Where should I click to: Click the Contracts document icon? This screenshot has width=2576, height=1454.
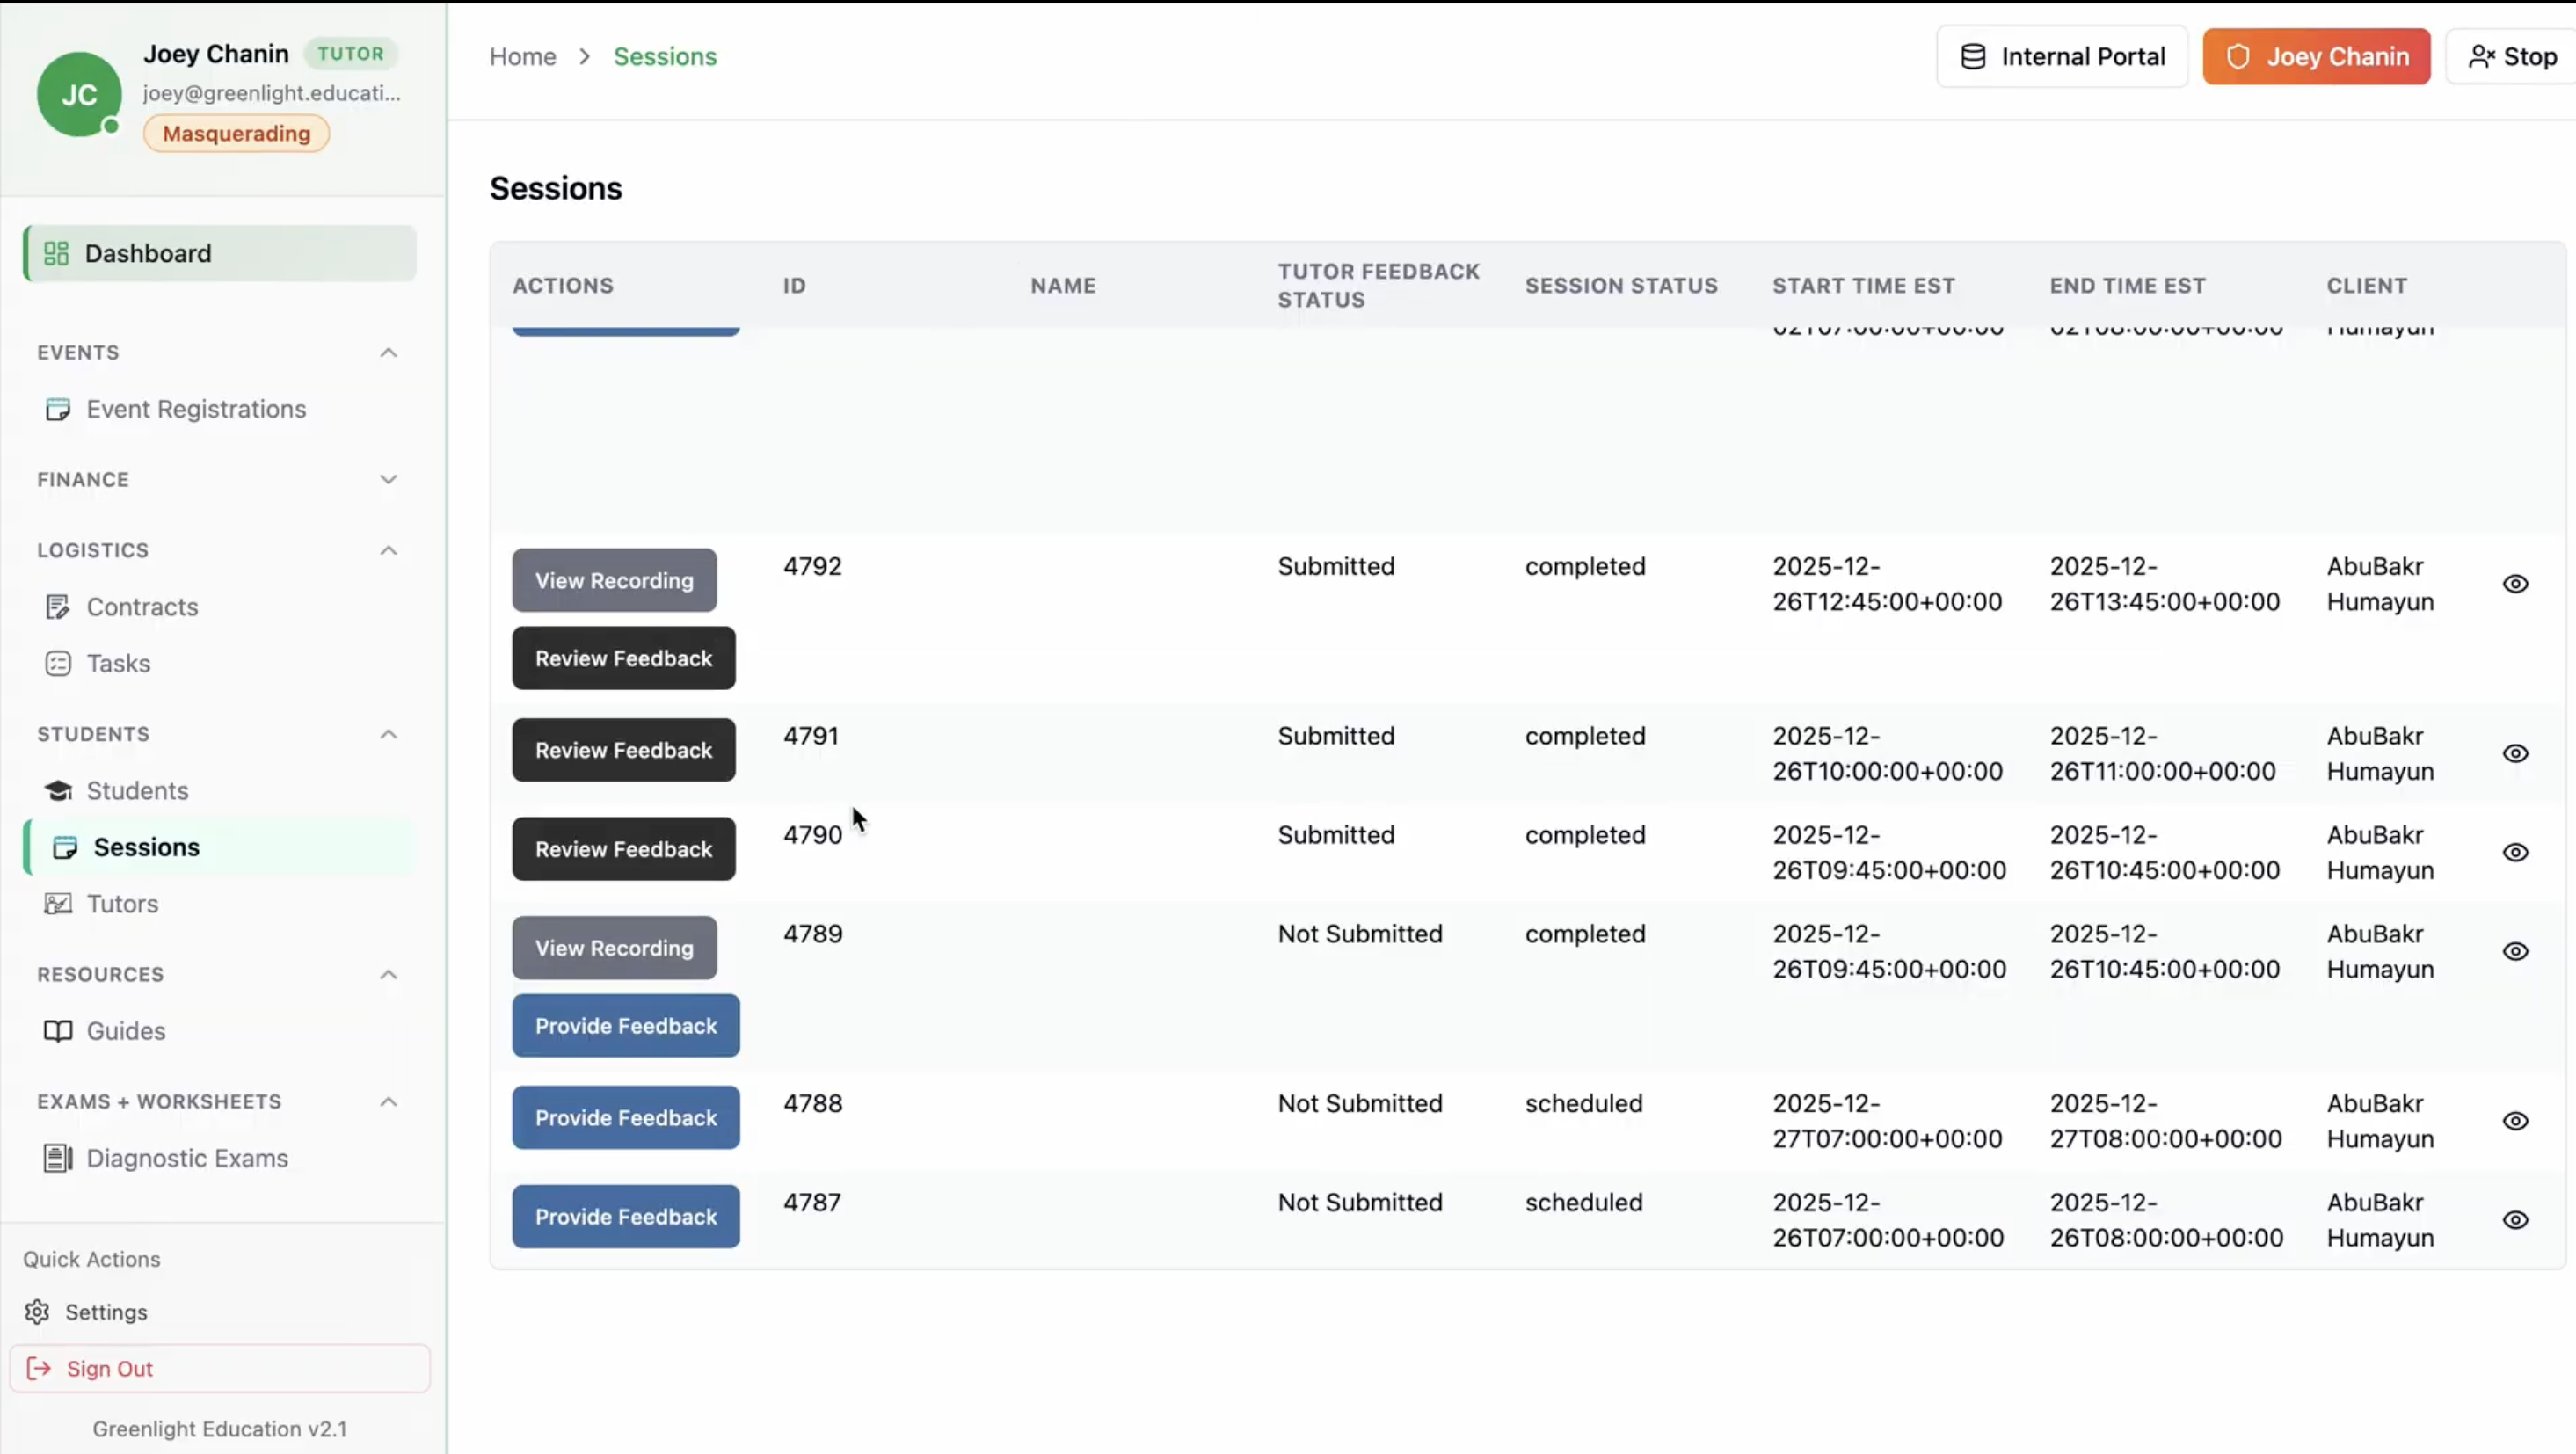pos(58,607)
